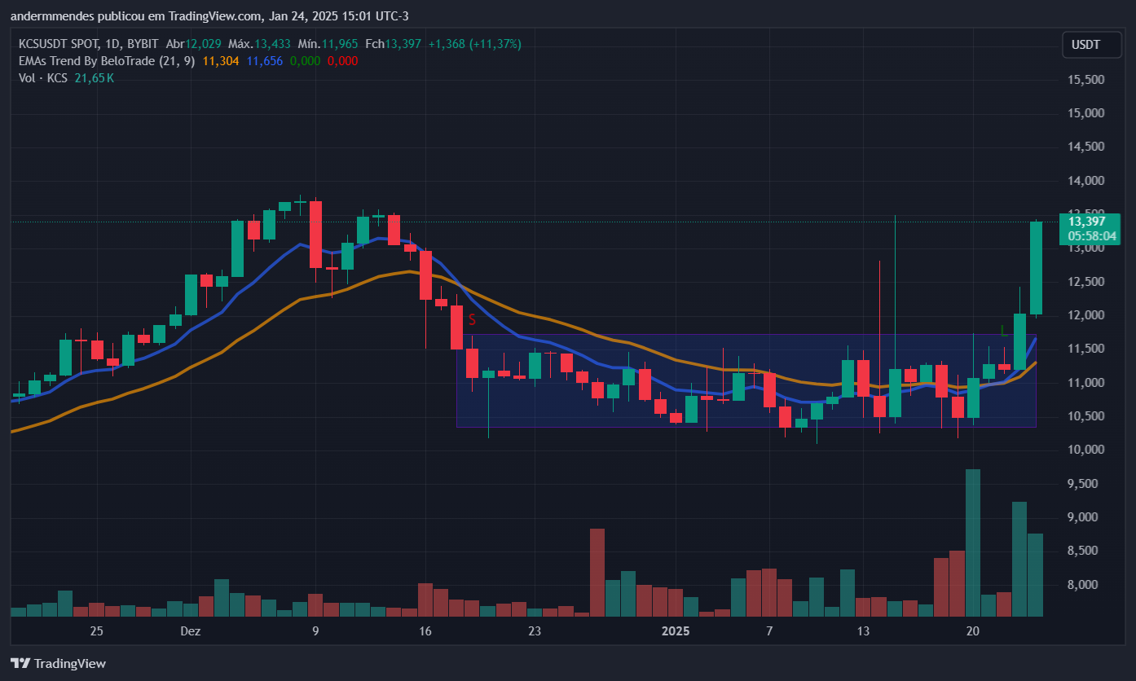Click the 10,000 price axis label

[x=1086, y=450]
